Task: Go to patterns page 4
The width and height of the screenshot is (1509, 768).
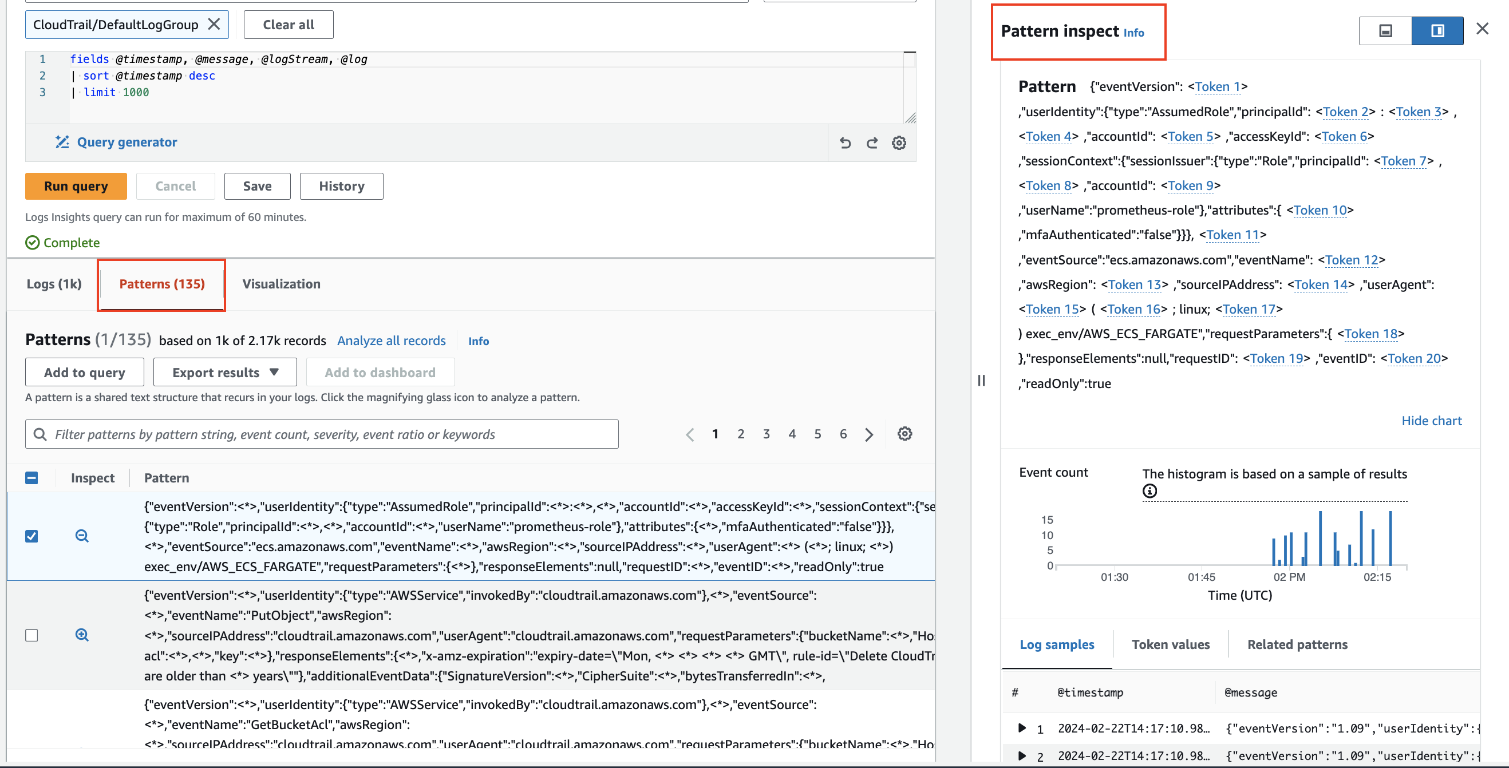Action: [792, 434]
